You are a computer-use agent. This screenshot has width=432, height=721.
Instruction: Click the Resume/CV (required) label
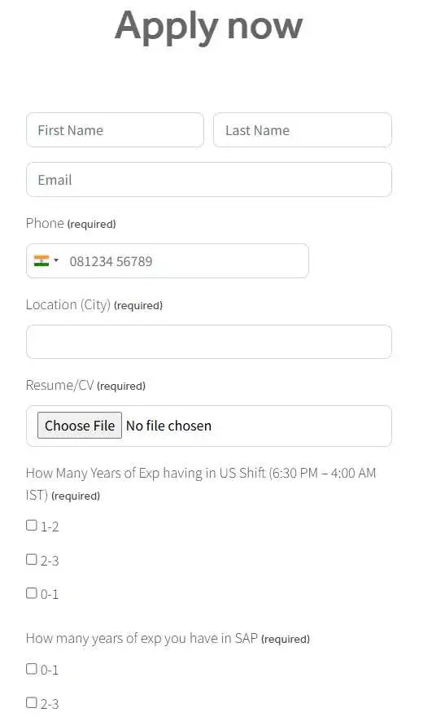(85, 386)
